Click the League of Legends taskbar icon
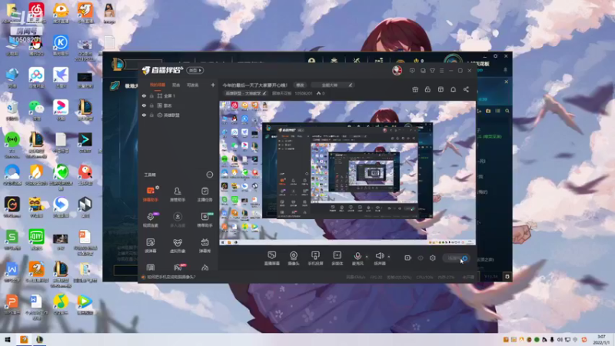The width and height of the screenshot is (615, 346). pyautogui.click(x=40, y=339)
